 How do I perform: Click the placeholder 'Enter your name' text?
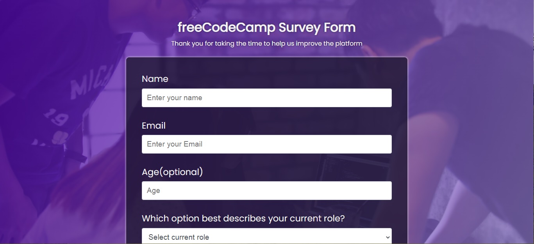point(174,97)
